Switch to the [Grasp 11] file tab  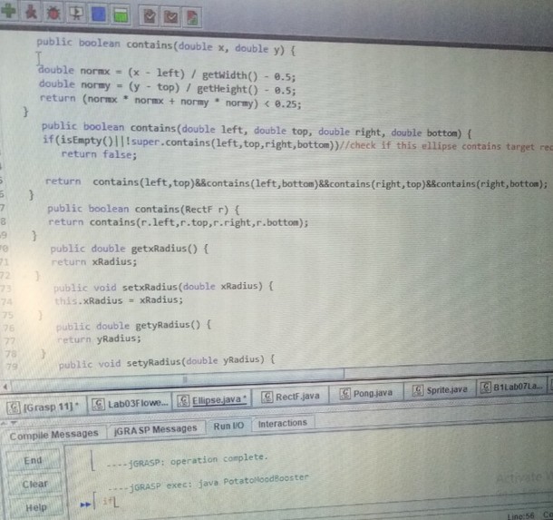44,407
